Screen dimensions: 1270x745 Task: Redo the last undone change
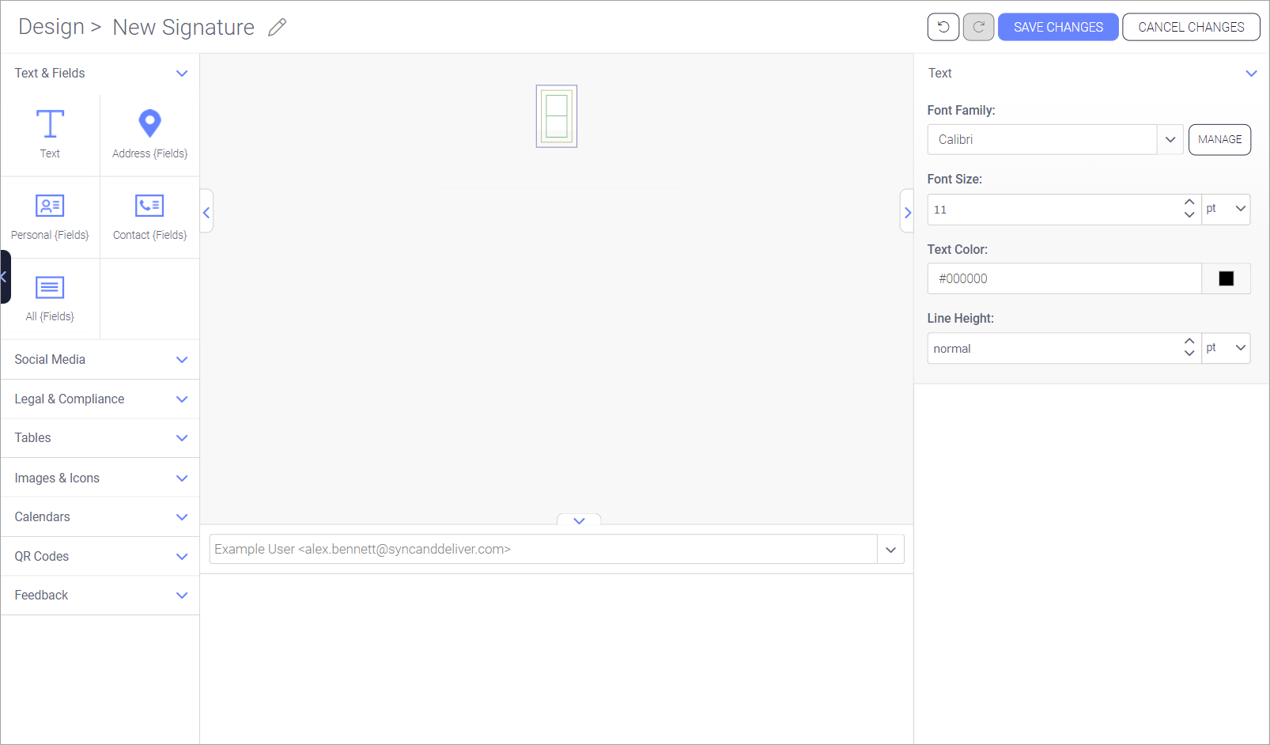[x=978, y=27]
